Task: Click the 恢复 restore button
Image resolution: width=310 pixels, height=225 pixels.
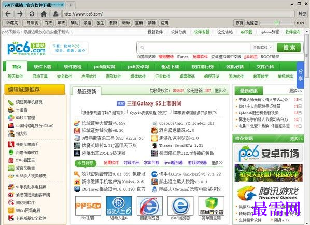Action: pyautogui.click(x=239, y=23)
